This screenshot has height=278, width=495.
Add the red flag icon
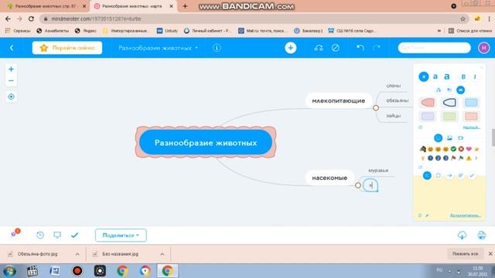point(453,158)
